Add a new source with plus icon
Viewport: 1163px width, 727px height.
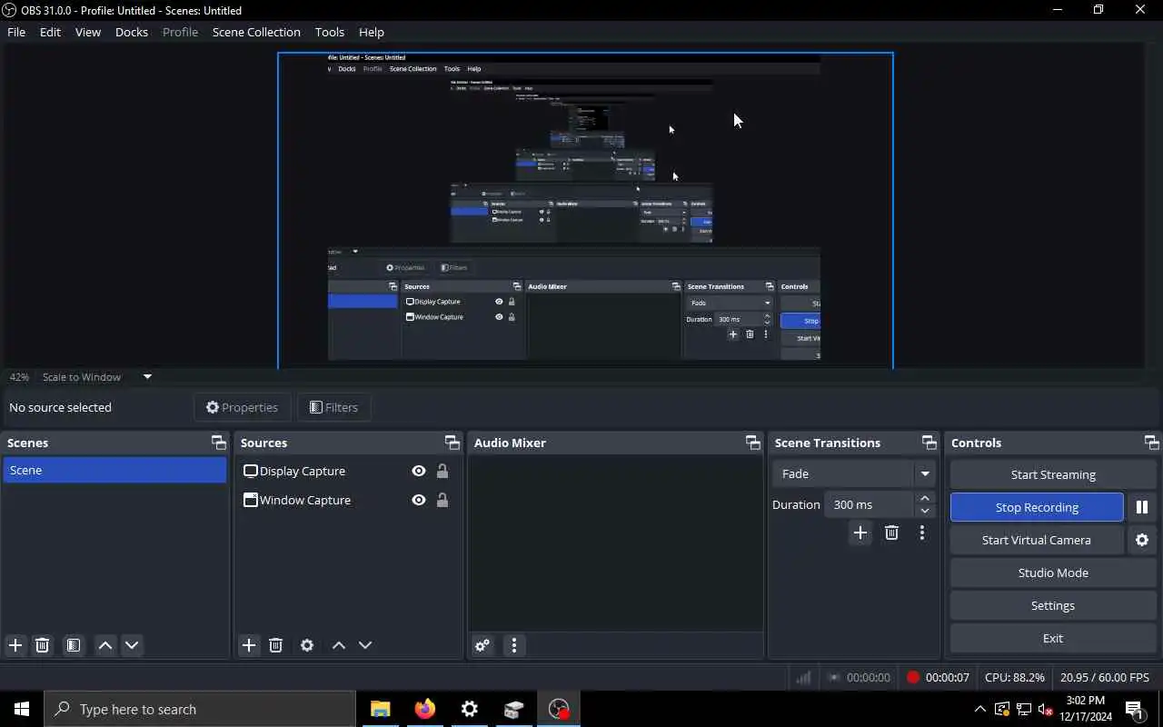coord(249,645)
